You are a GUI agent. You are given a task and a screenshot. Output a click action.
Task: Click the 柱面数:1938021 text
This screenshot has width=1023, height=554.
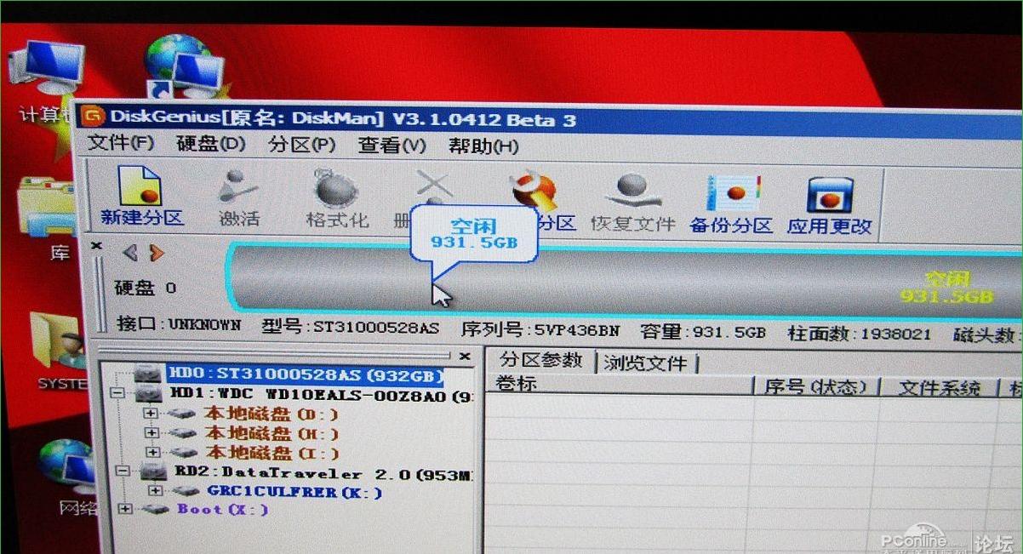point(860,334)
